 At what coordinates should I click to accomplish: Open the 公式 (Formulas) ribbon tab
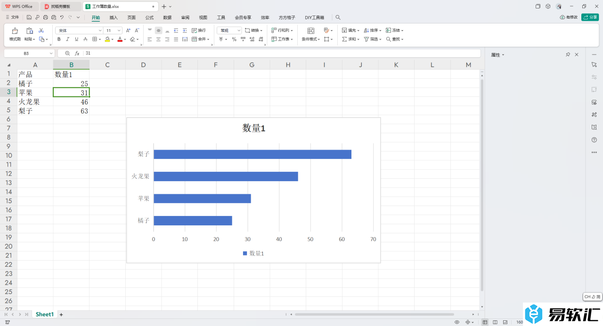(x=149, y=17)
